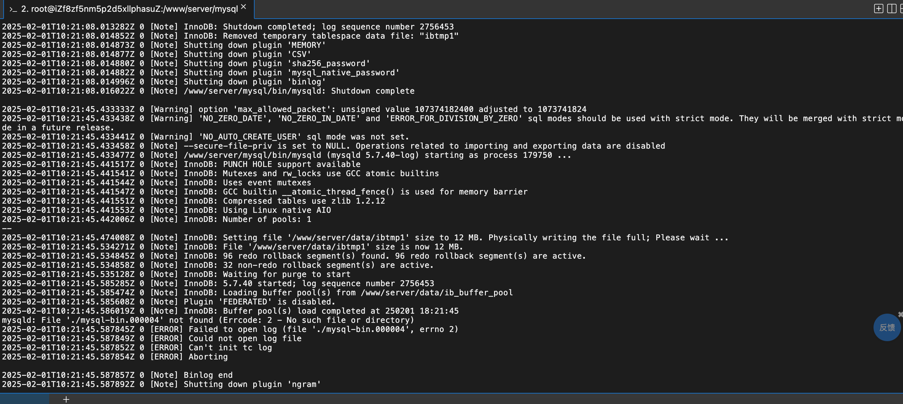Click the "Can't init tc log" error line
Screen dimensions: 903x404
(137, 348)
